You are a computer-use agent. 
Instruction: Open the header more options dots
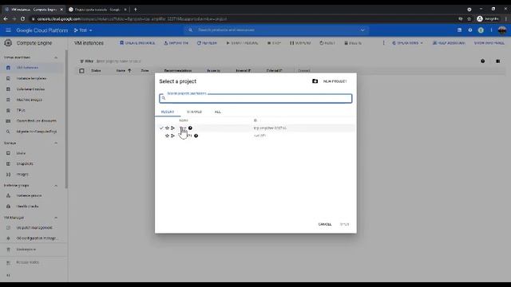[491, 30]
